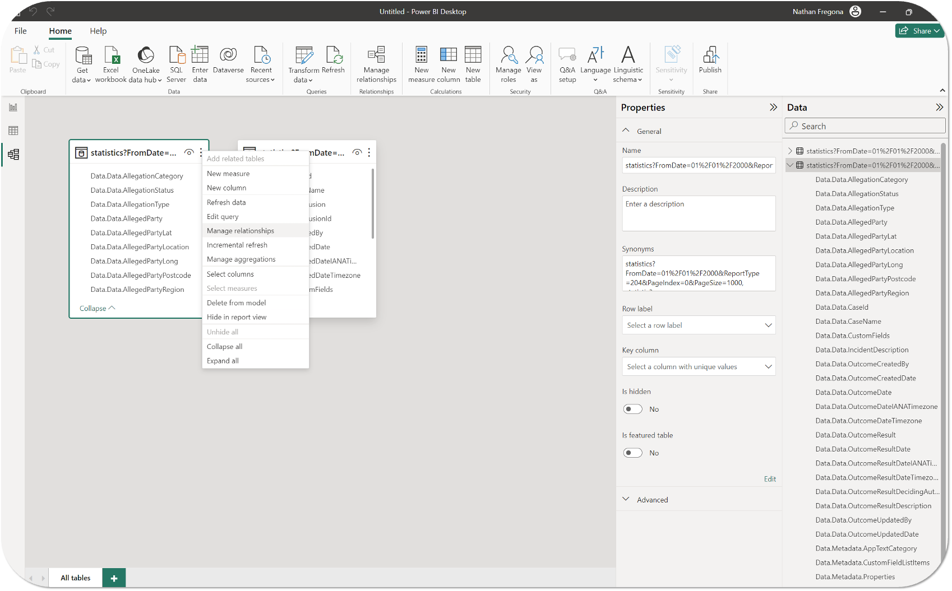Click the Transform data icon
Viewport: 952px width, 591px height.
pos(303,55)
